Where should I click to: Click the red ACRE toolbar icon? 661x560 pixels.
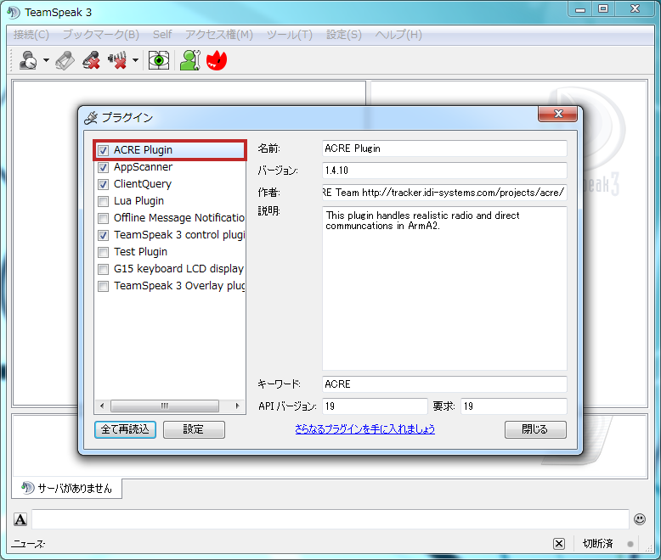(x=217, y=60)
